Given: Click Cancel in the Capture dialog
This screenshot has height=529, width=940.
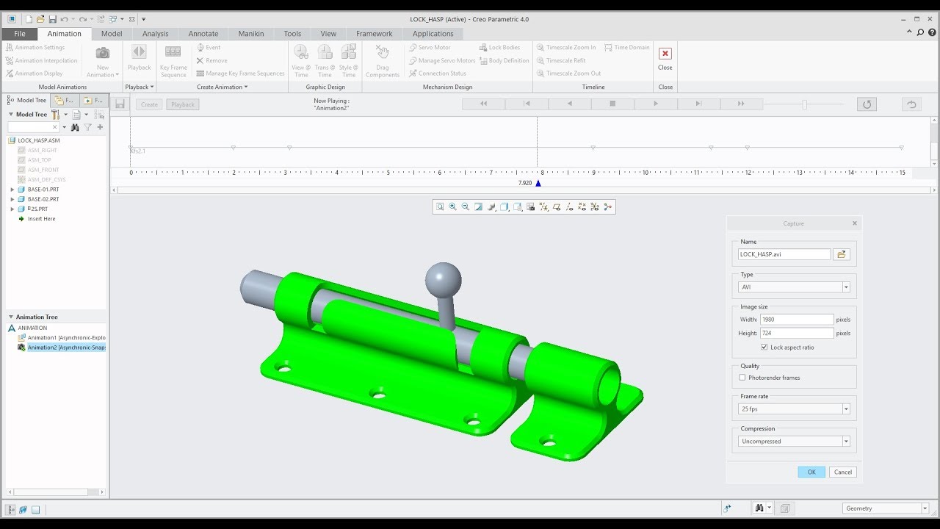Looking at the screenshot, I should pyautogui.click(x=843, y=472).
